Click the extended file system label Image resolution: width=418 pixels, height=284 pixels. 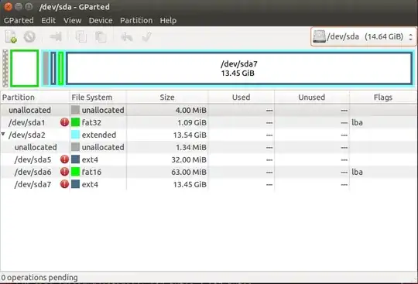pos(99,135)
